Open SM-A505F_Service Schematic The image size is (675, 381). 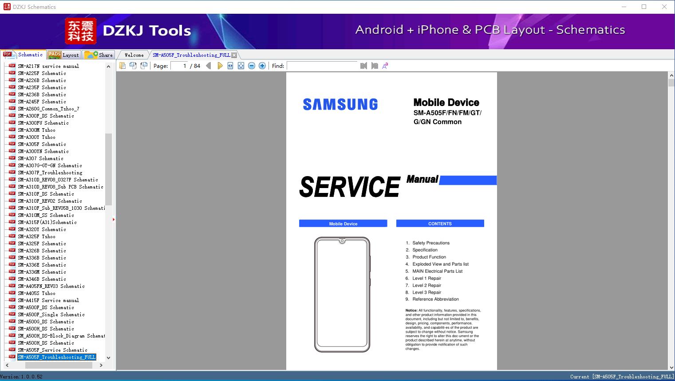52,350
